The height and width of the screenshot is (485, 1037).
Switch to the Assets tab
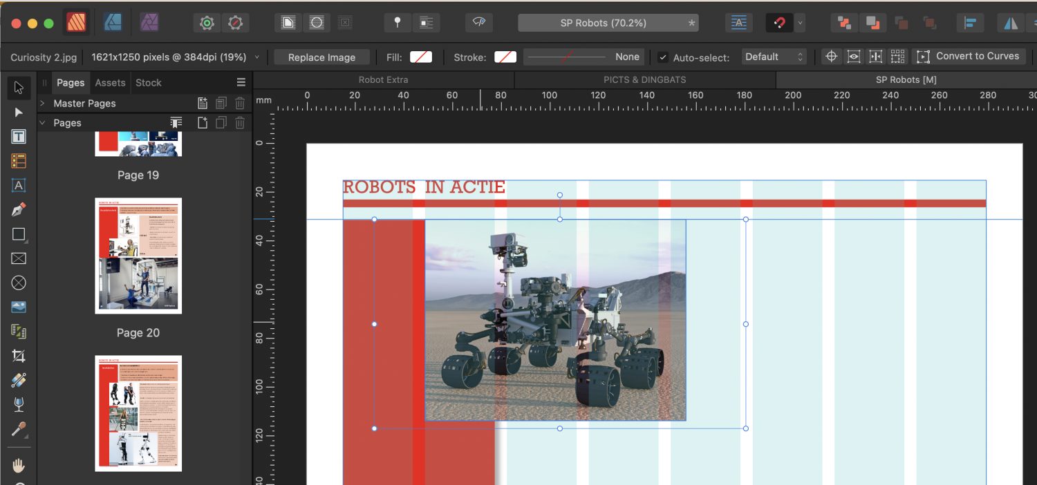coord(110,82)
